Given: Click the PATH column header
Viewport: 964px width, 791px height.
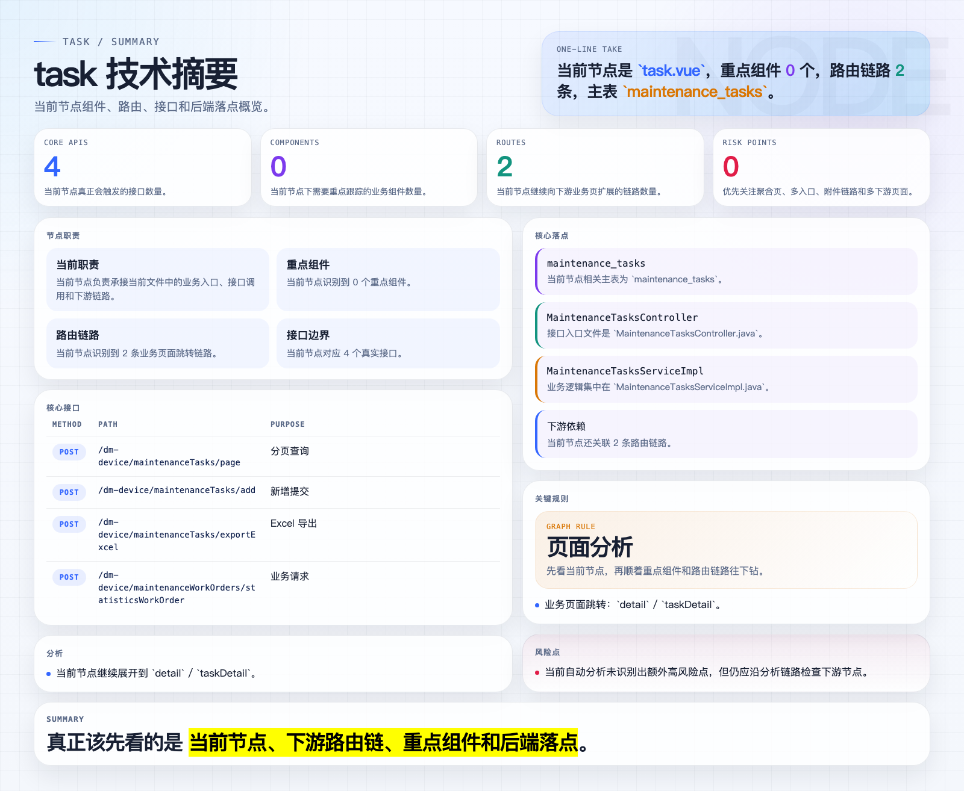Looking at the screenshot, I should [108, 424].
